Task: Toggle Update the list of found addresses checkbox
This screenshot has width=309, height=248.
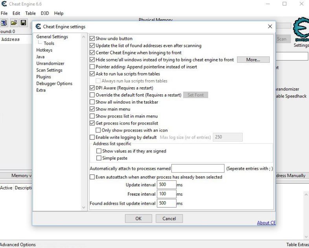Action: (x=92, y=46)
